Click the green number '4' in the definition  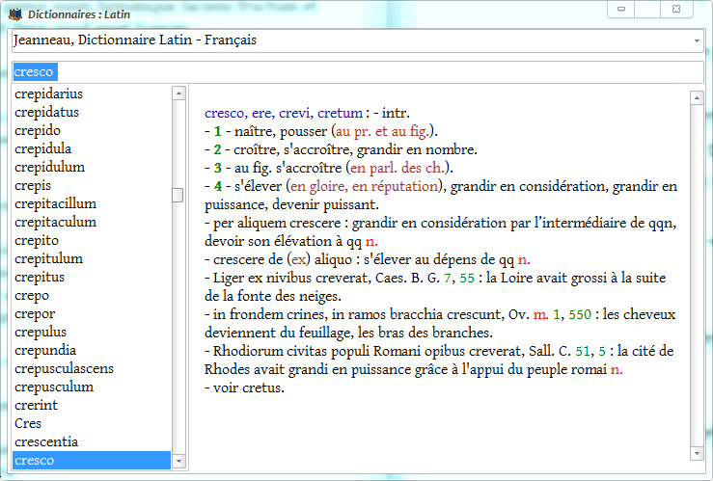click(x=218, y=186)
